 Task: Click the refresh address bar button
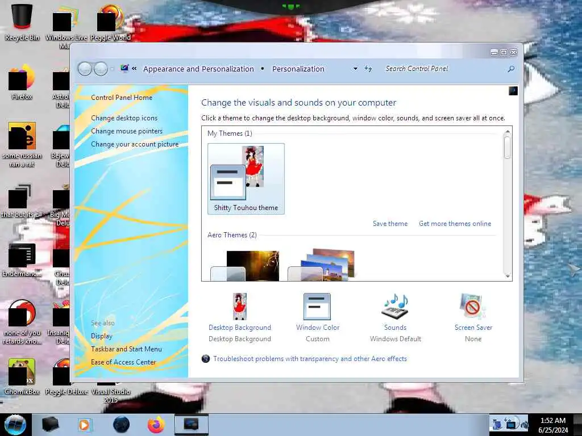pyautogui.click(x=368, y=69)
